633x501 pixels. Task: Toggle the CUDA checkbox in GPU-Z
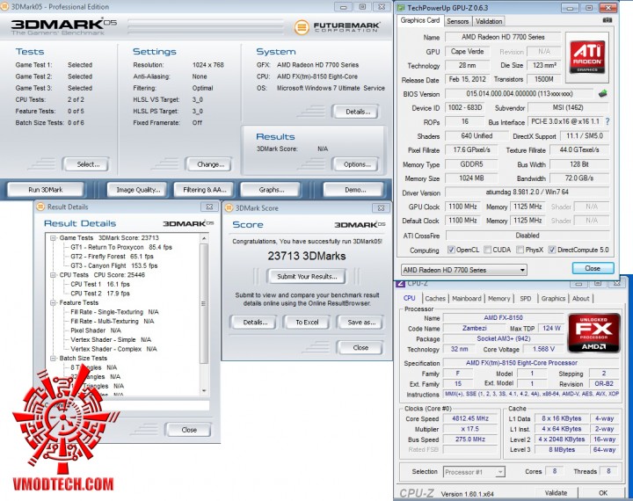click(487, 250)
